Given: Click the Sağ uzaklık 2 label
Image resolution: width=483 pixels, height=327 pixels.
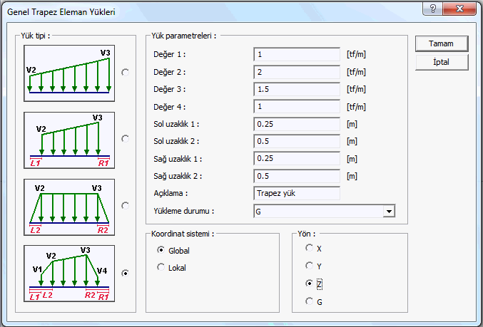Looking at the screenshot, I should coord(178,176).
